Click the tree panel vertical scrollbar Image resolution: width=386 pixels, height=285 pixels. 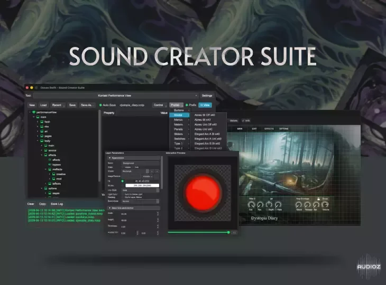(x=99, y=146)
